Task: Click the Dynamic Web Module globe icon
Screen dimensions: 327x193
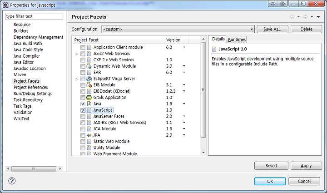Action: tap(89, 66)
